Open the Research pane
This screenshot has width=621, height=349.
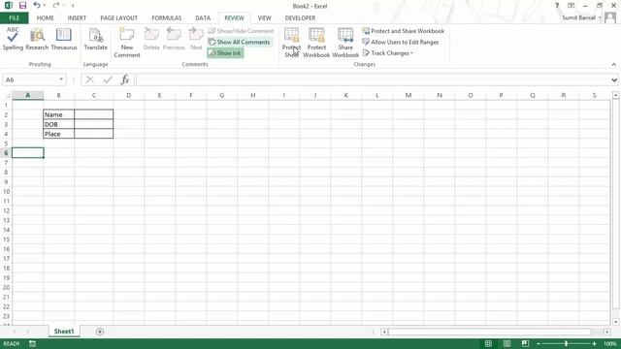(x=37, y=39)
